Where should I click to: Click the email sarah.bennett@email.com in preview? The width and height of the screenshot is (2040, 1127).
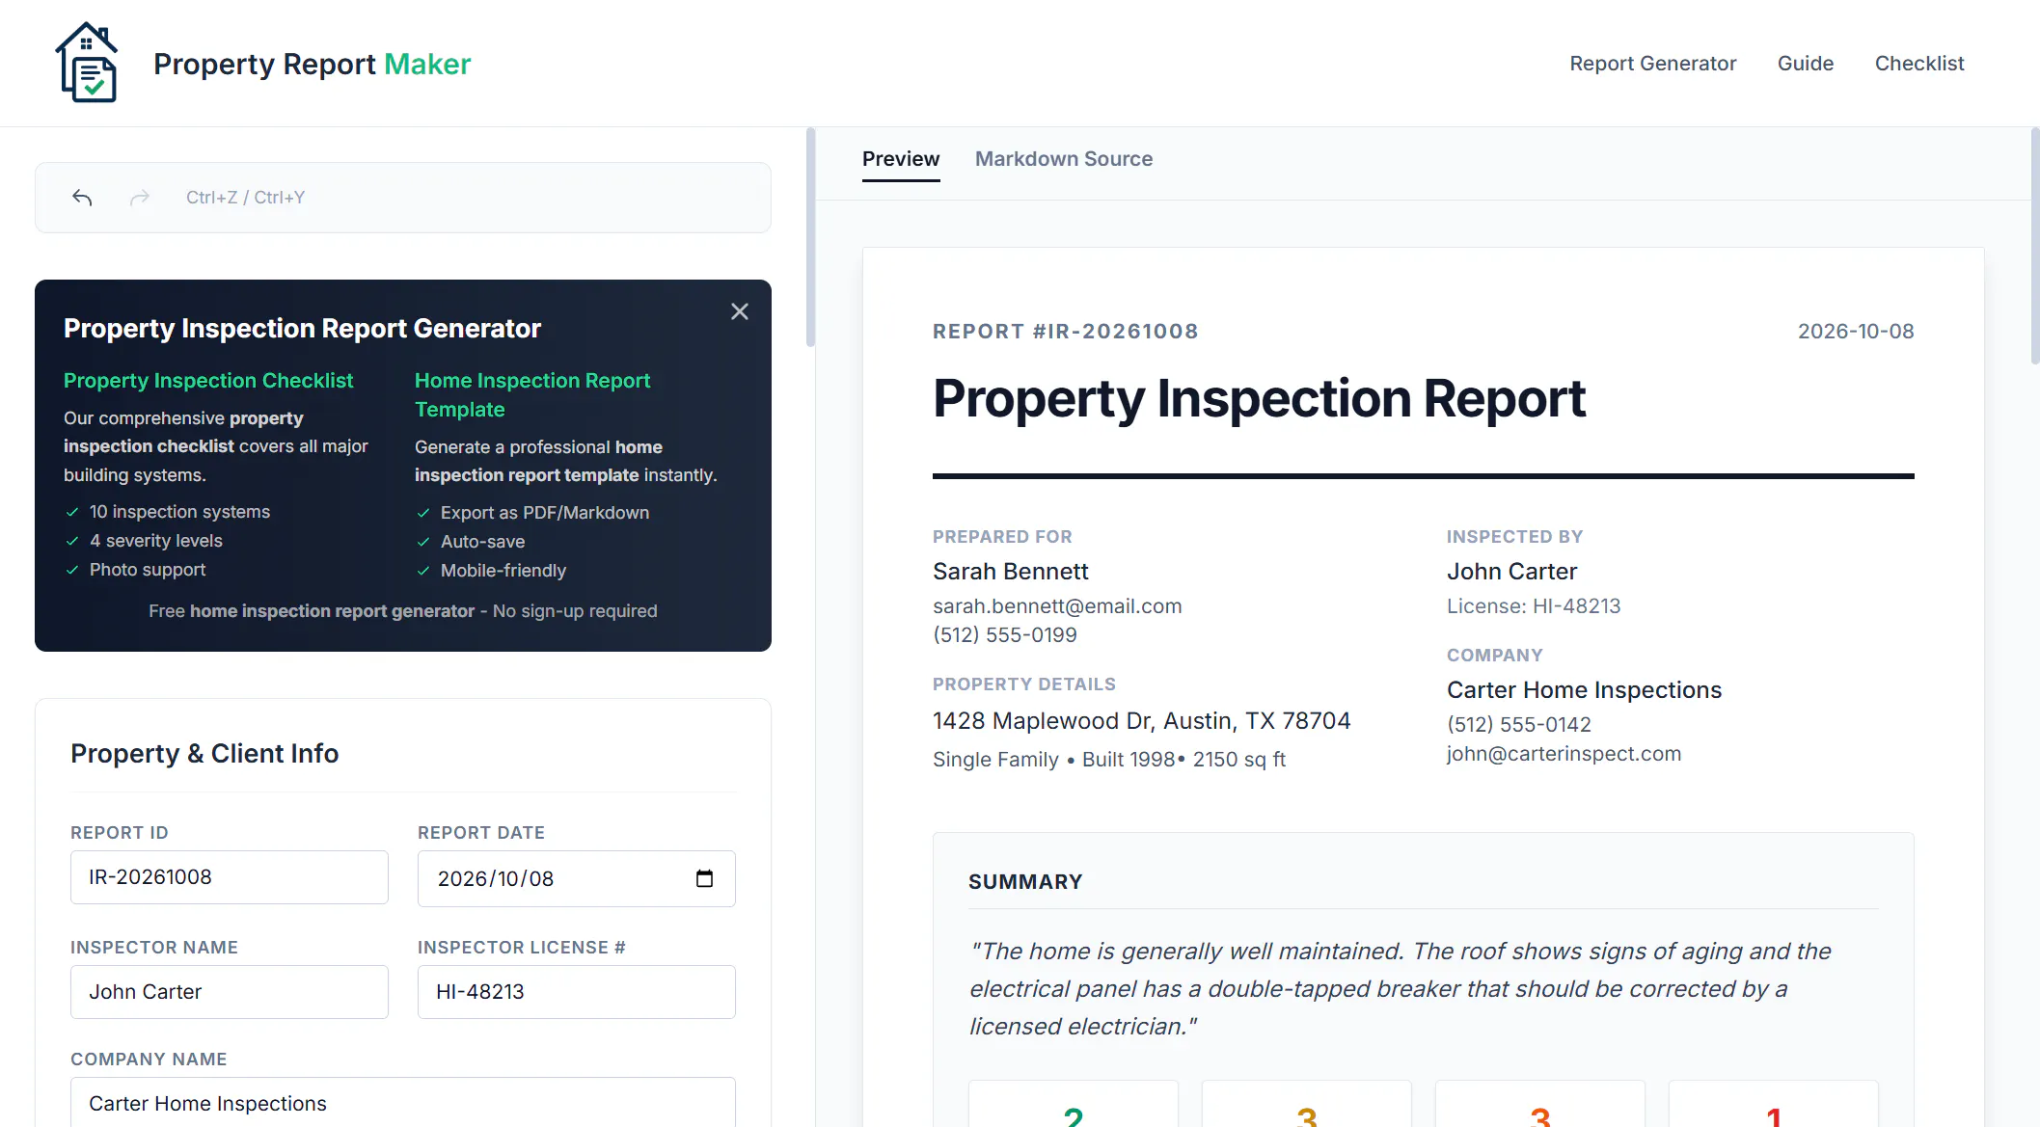(x=1057, y=606)
